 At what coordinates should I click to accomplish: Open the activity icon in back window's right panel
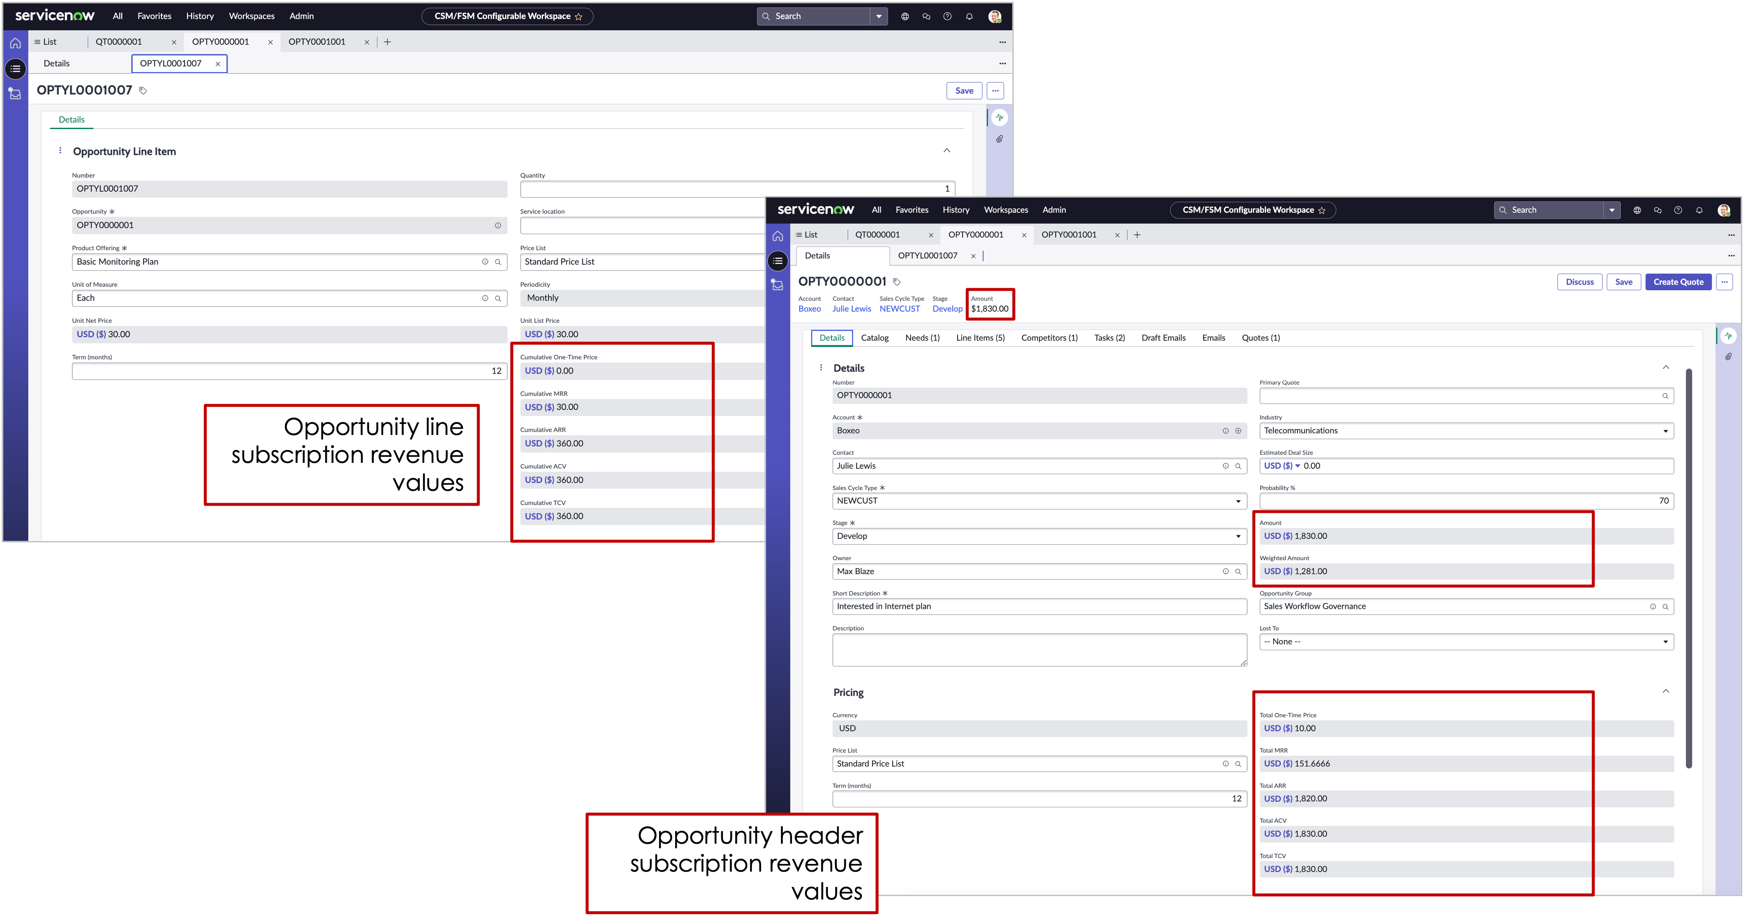click(x=999, y=118)
